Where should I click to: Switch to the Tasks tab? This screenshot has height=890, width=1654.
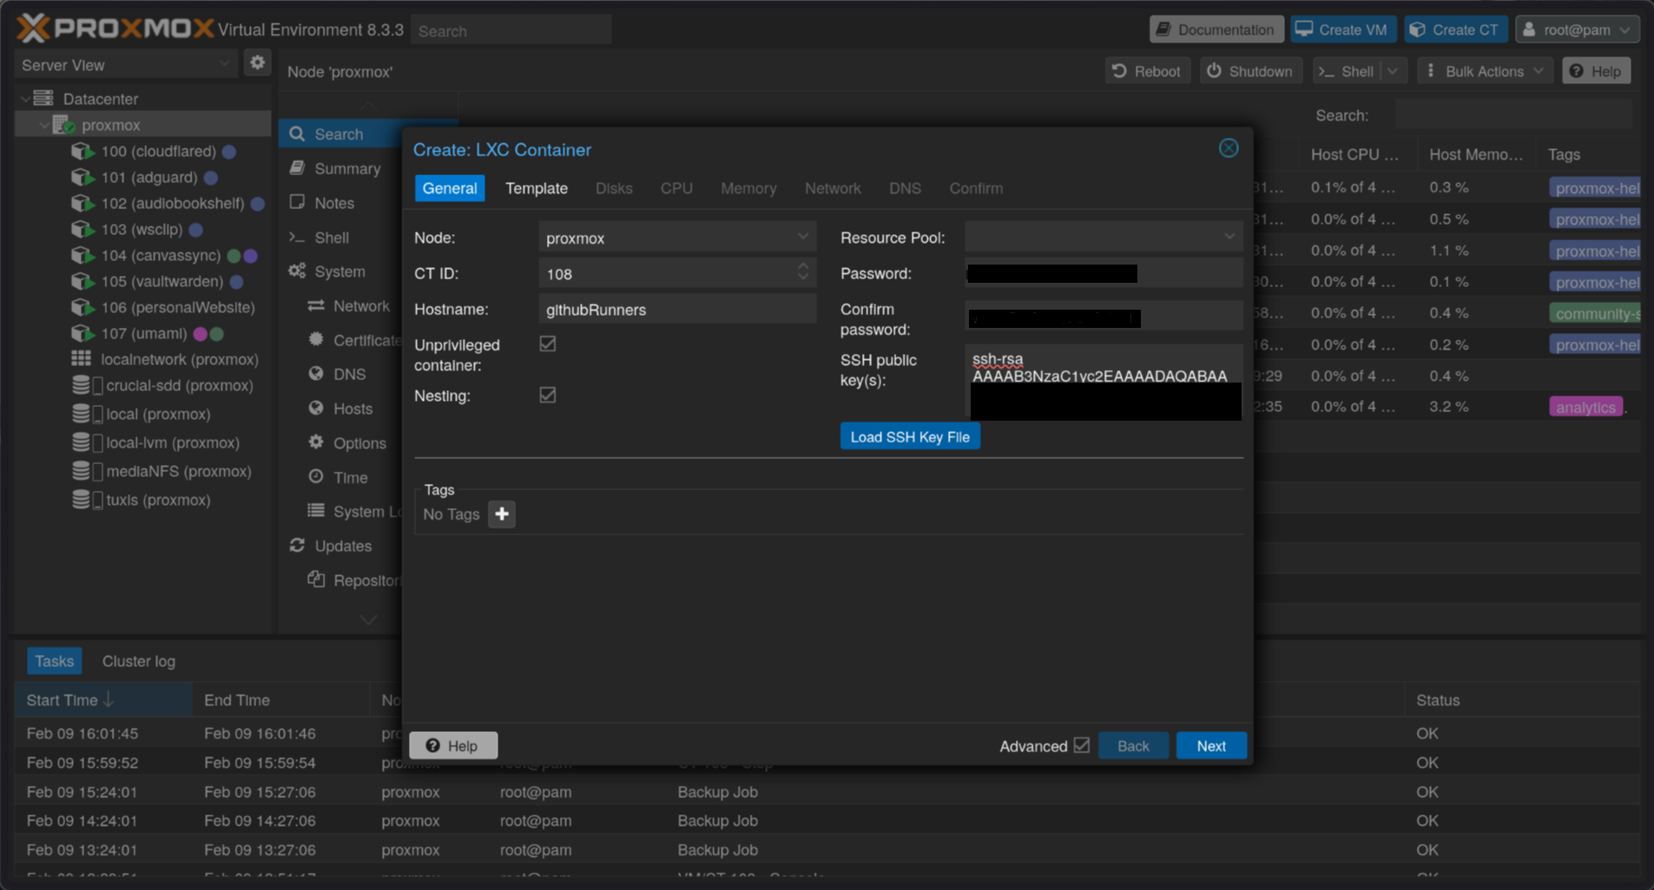click(54, 661)
